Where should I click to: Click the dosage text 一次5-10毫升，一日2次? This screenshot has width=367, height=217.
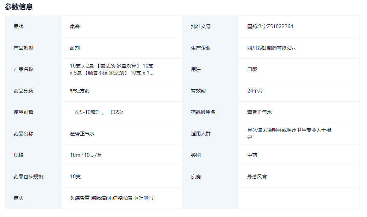pos(97,112)
